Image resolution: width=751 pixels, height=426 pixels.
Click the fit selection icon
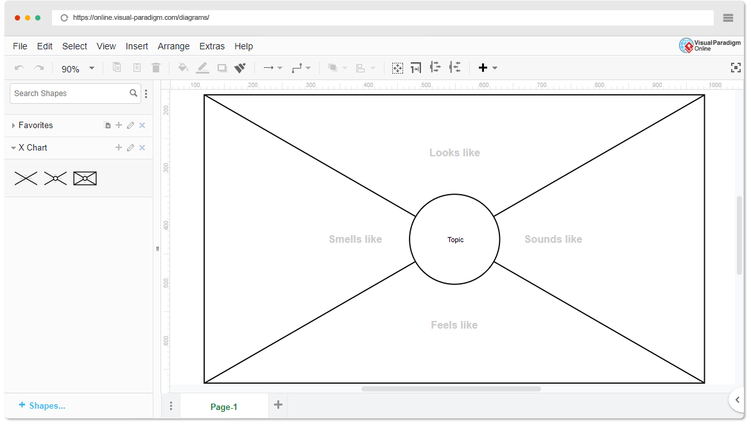point(397,68)
